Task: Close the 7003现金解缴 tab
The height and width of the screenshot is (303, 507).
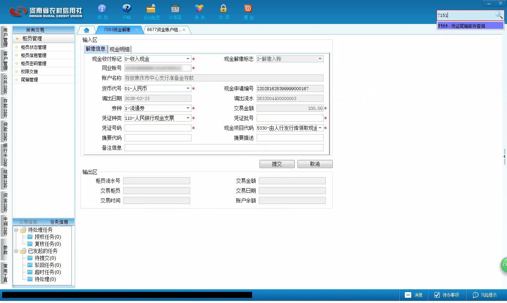Action: [x=137, y=30]
